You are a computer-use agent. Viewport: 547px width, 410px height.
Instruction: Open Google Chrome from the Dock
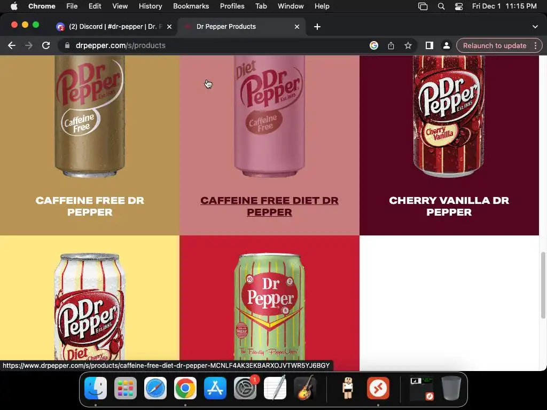(185, 388)
